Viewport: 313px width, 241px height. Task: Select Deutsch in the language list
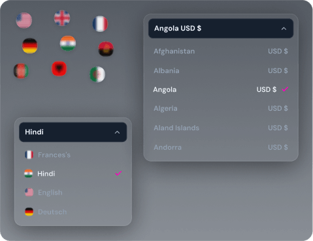pos(73,212)
